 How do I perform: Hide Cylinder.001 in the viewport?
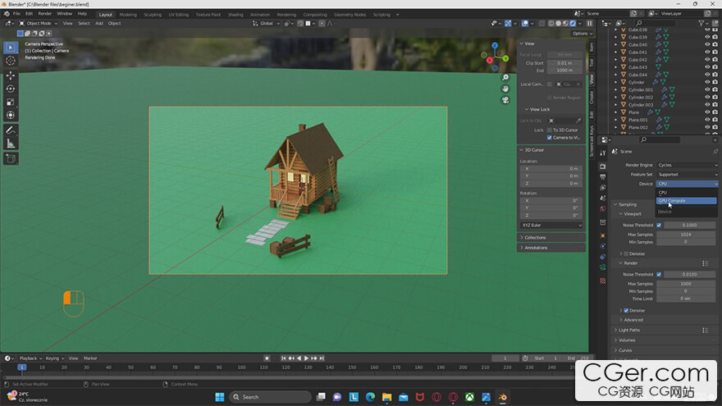[x=707, y=89]
